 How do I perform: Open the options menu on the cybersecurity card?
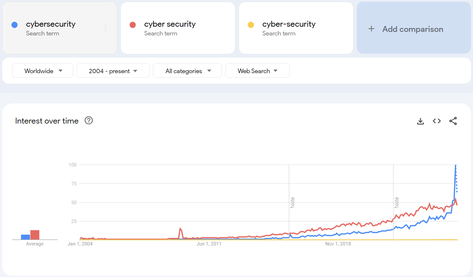tap(105, 28)
